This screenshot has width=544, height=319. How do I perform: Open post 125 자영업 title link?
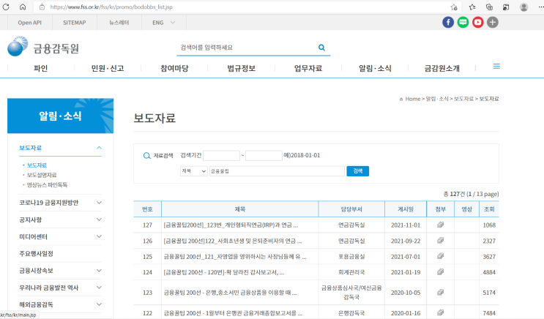pyautogui.click(x=235, y=257)
